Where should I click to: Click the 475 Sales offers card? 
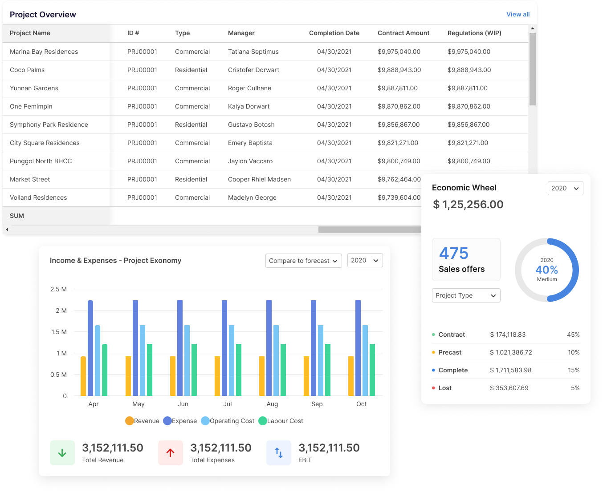coord(466,259)
